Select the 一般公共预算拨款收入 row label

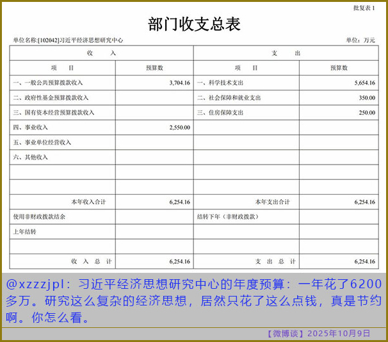point(48,83)
